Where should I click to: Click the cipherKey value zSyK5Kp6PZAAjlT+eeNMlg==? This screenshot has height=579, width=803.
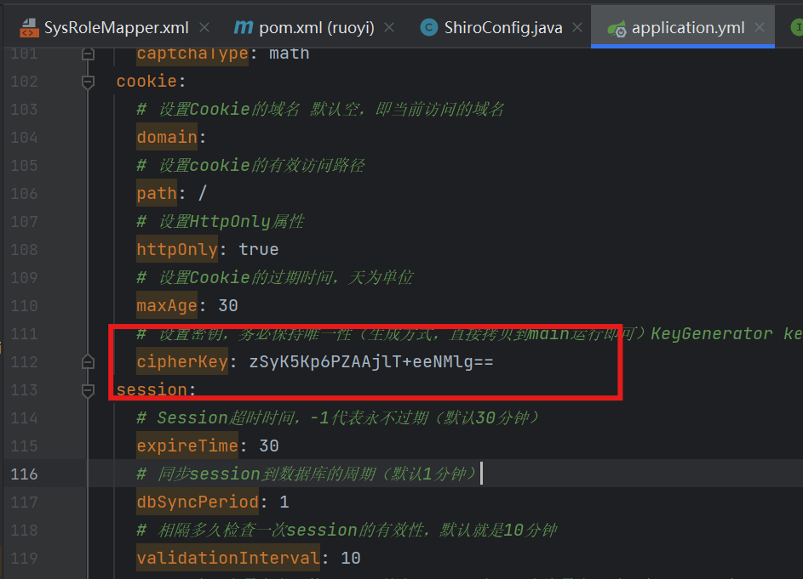tap(370, 361)
